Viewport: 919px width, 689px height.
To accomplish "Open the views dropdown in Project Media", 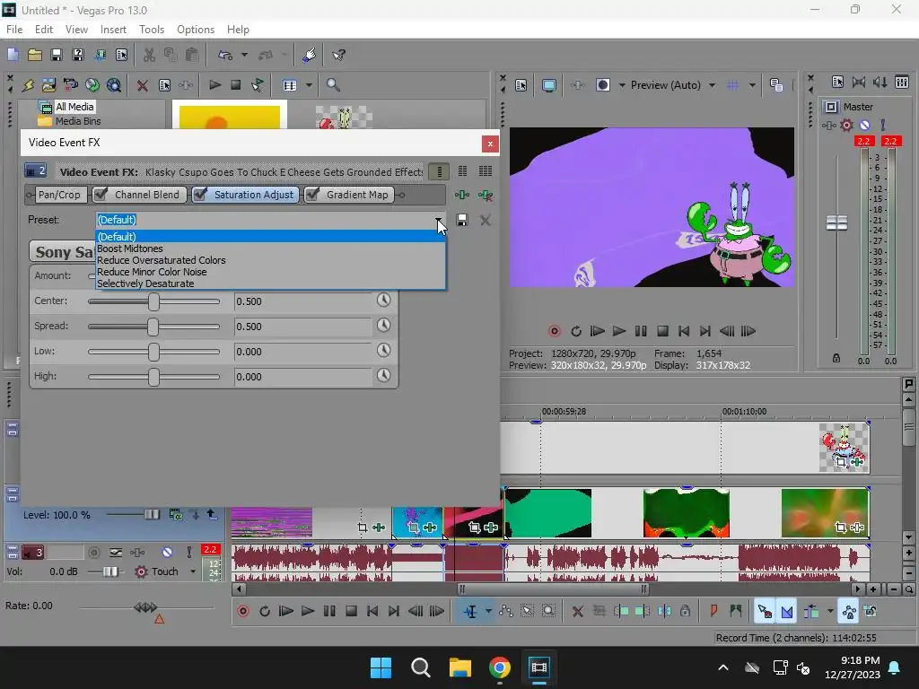I will (x=309, y=85).
